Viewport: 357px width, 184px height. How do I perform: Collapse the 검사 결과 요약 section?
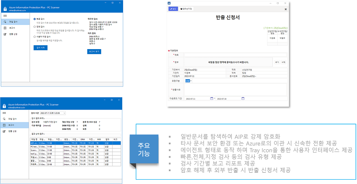(44, 118)
